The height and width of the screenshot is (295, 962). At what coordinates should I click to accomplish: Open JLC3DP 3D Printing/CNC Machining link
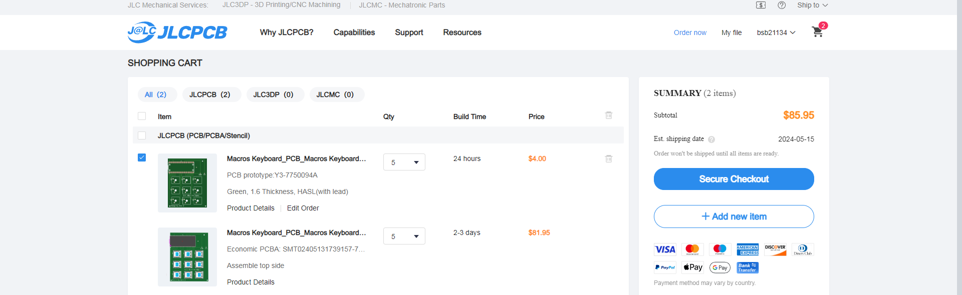pos(281,5)
